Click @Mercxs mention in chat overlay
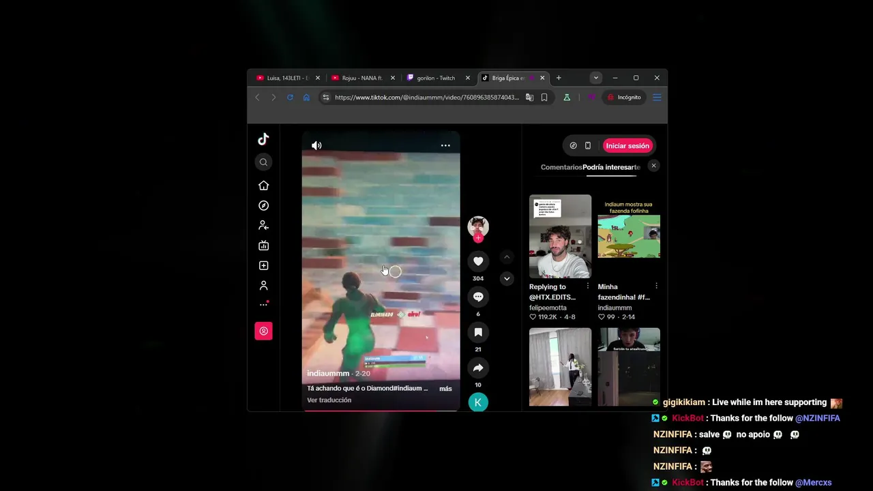Viewport: 873px width, 491px height. (814, 482)
